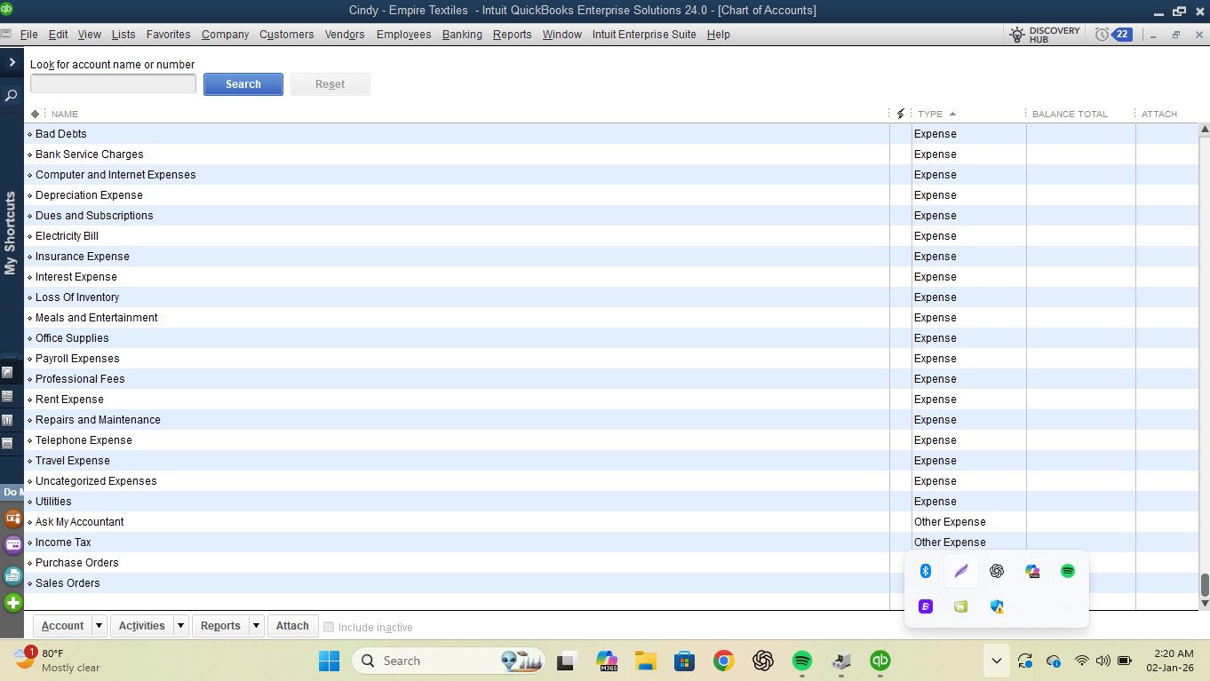
Task: Open the Windows Start menu
Action: pos(329,661)
